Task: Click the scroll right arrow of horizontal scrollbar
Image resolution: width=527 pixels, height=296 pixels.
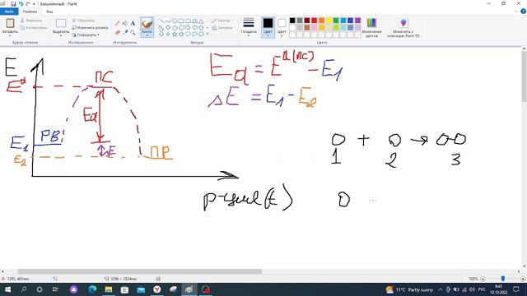Action: coord(519,271)
